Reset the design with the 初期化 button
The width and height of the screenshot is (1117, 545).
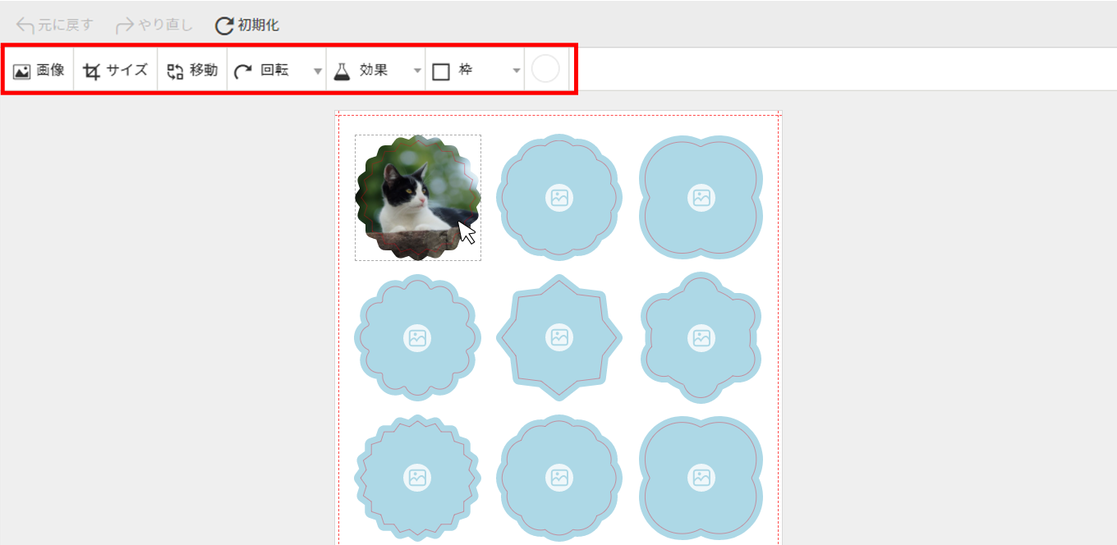tap(247, 25)
